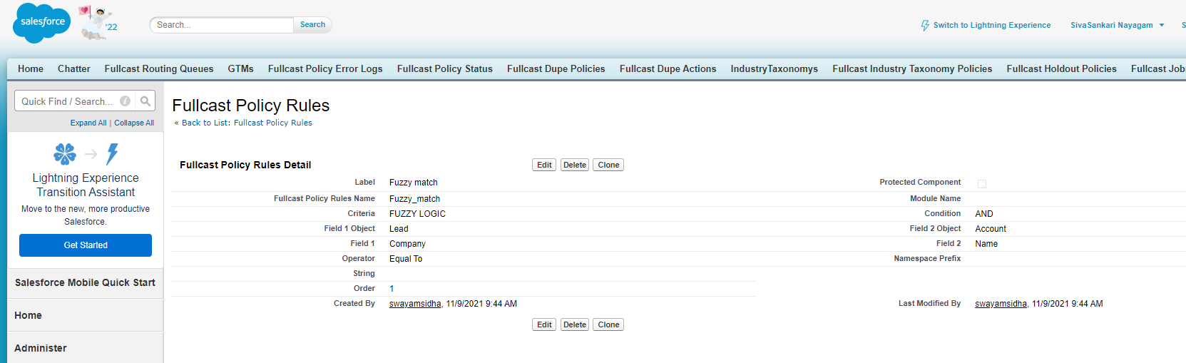Click the Field 2 value Name
The width and height of the screenshot is (1186, 363).
coord(986,244)
